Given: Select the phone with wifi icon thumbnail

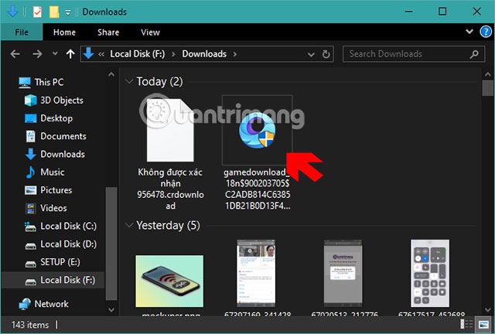Looking at the screenshot, I should (169, 281).
